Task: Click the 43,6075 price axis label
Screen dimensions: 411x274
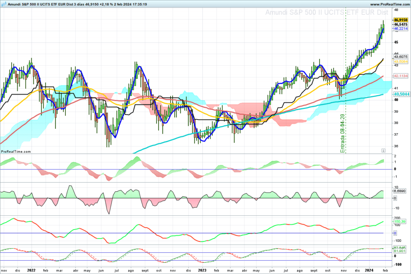Action: pyautogui.click(x=401, y=57)
